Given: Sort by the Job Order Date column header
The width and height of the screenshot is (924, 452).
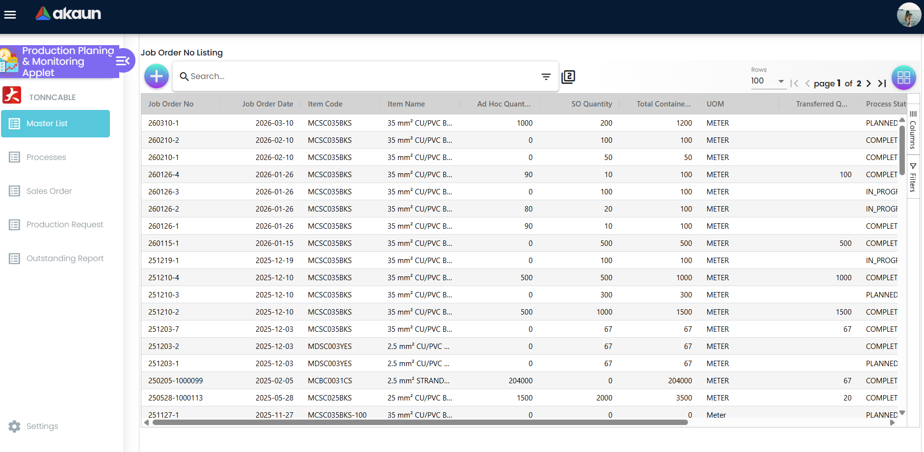Looking at the screenshot, I should coord(267,104).
